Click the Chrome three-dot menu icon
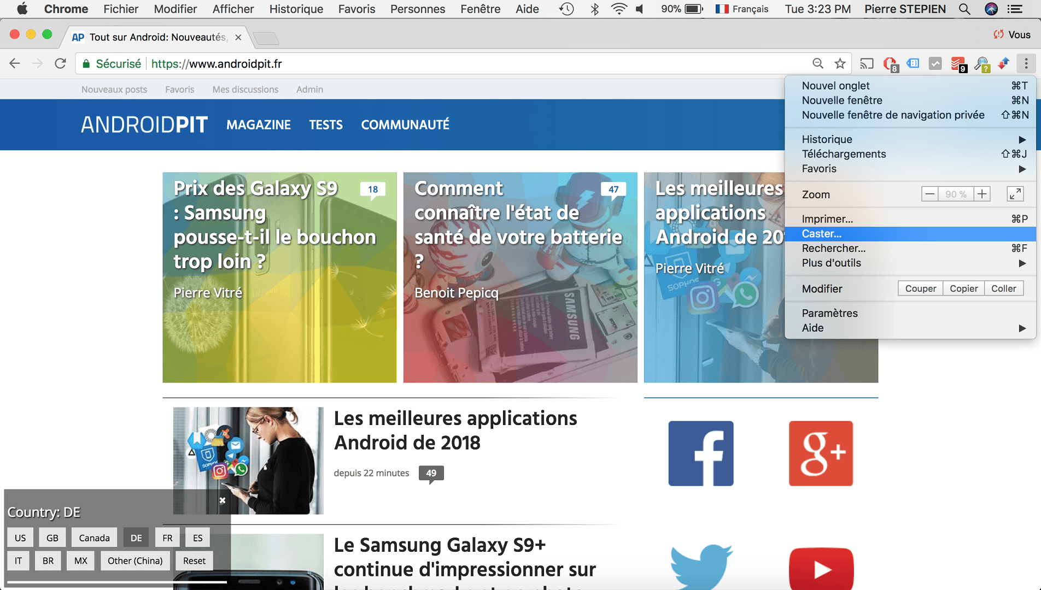Screen dimensions: 1041x590 point(1025,63)
